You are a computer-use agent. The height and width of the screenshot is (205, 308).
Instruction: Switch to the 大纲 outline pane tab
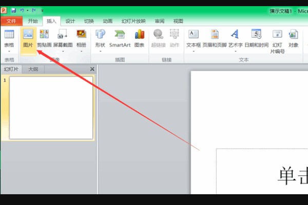[x=33, y=69]
